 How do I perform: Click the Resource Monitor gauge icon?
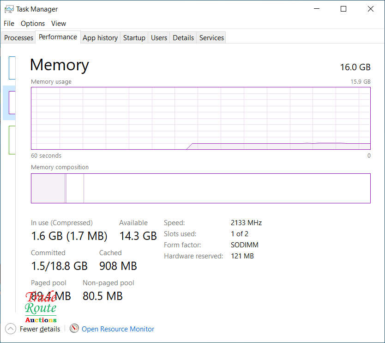pos(74,329)
